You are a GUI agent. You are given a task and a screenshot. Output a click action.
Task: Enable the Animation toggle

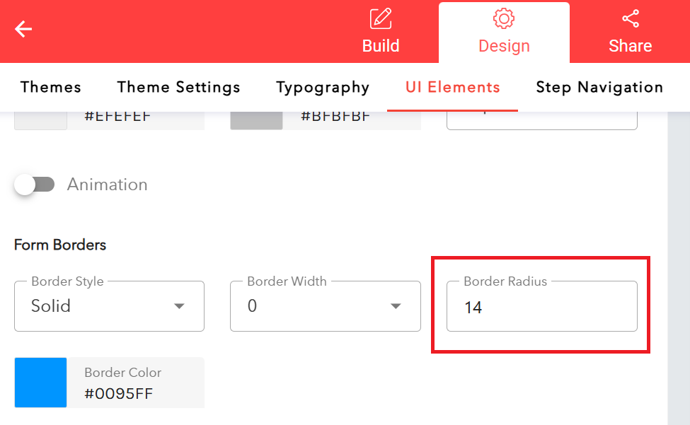[35, 184]
